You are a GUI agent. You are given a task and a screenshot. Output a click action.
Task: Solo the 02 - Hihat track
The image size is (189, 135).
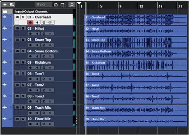pos(23,28)
